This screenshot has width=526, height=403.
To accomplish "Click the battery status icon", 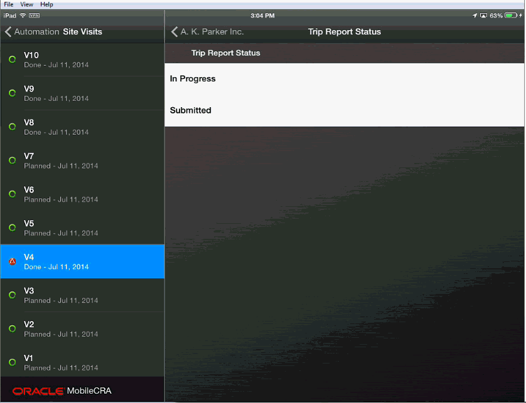I will [x=511, y=16].
